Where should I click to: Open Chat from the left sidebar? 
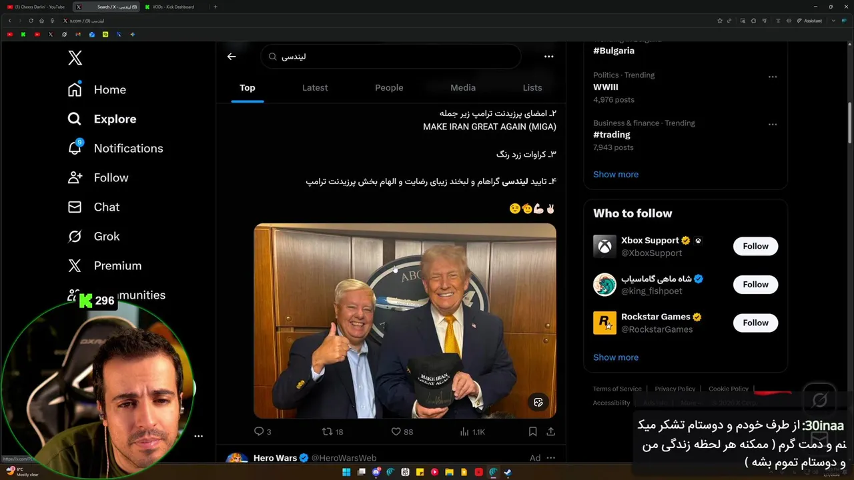coord(93,207)
